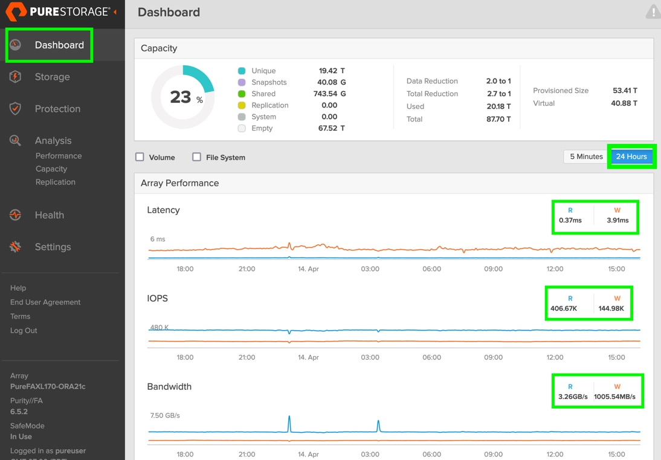
Task: Click the Pure Storage logo
Action: tap(58, 11)
